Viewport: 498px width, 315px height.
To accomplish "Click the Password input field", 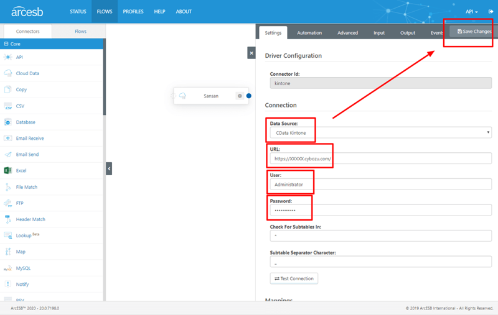I will (380, 210).
